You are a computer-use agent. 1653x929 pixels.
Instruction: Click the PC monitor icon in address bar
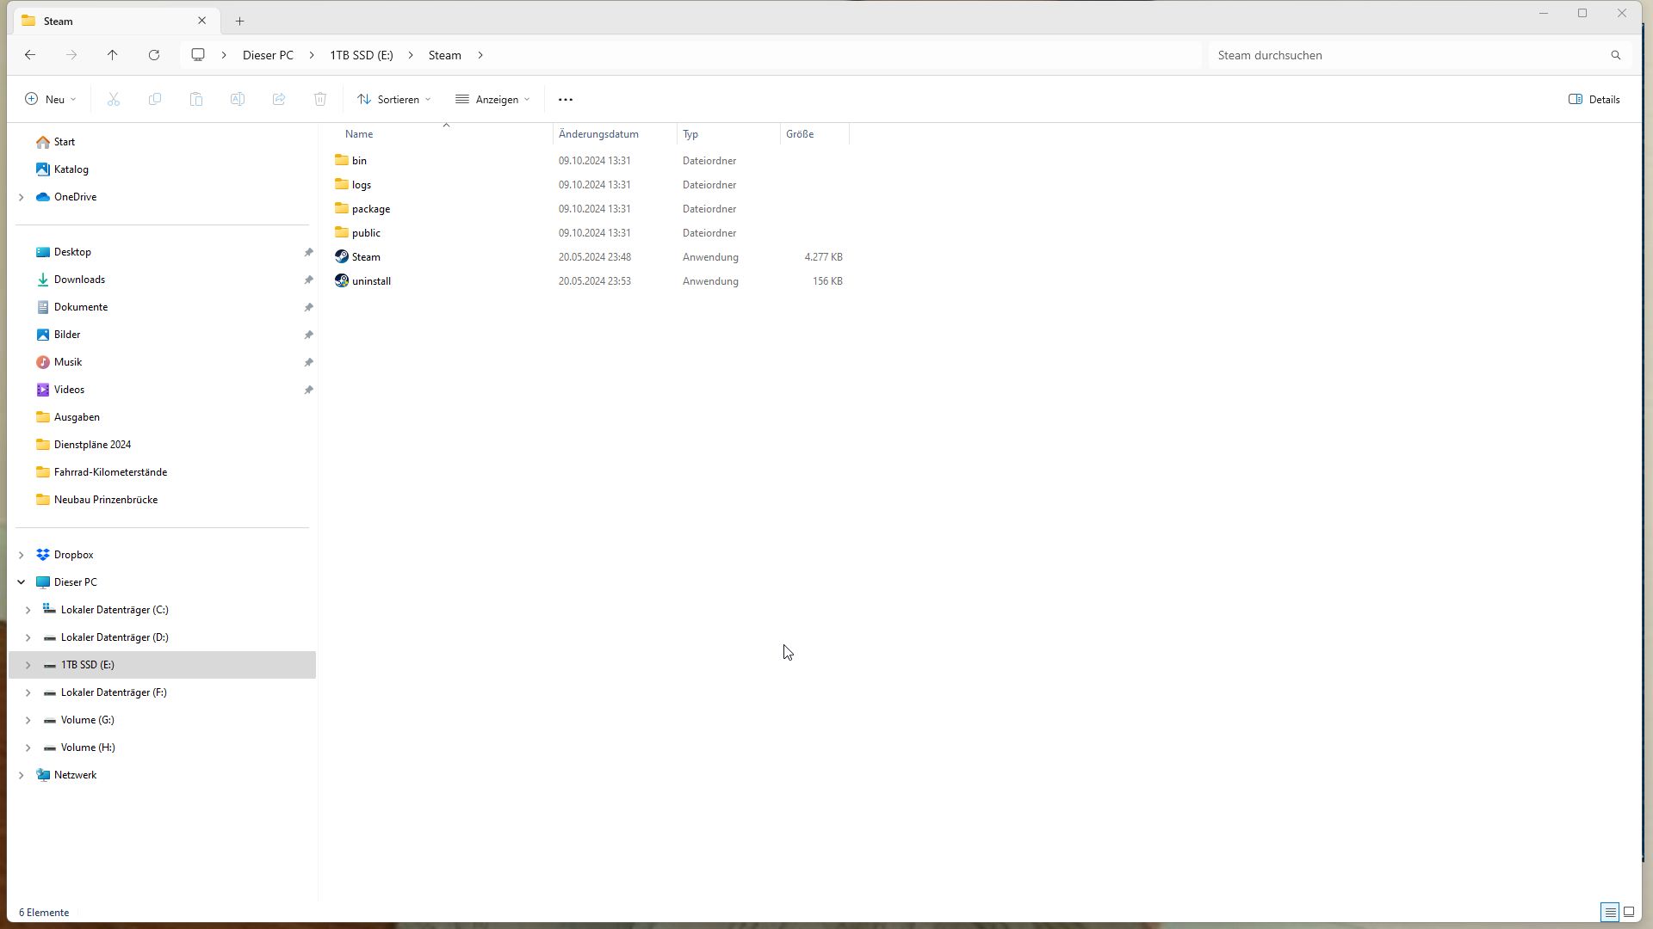click(x=198, y=55)
